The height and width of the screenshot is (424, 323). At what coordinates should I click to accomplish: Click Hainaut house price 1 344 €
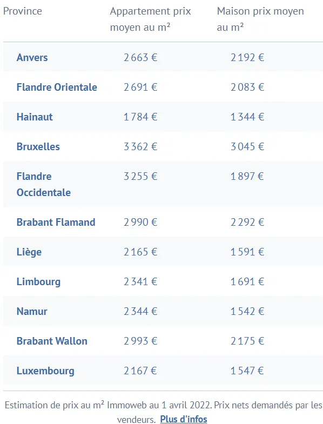pos(247,117)
